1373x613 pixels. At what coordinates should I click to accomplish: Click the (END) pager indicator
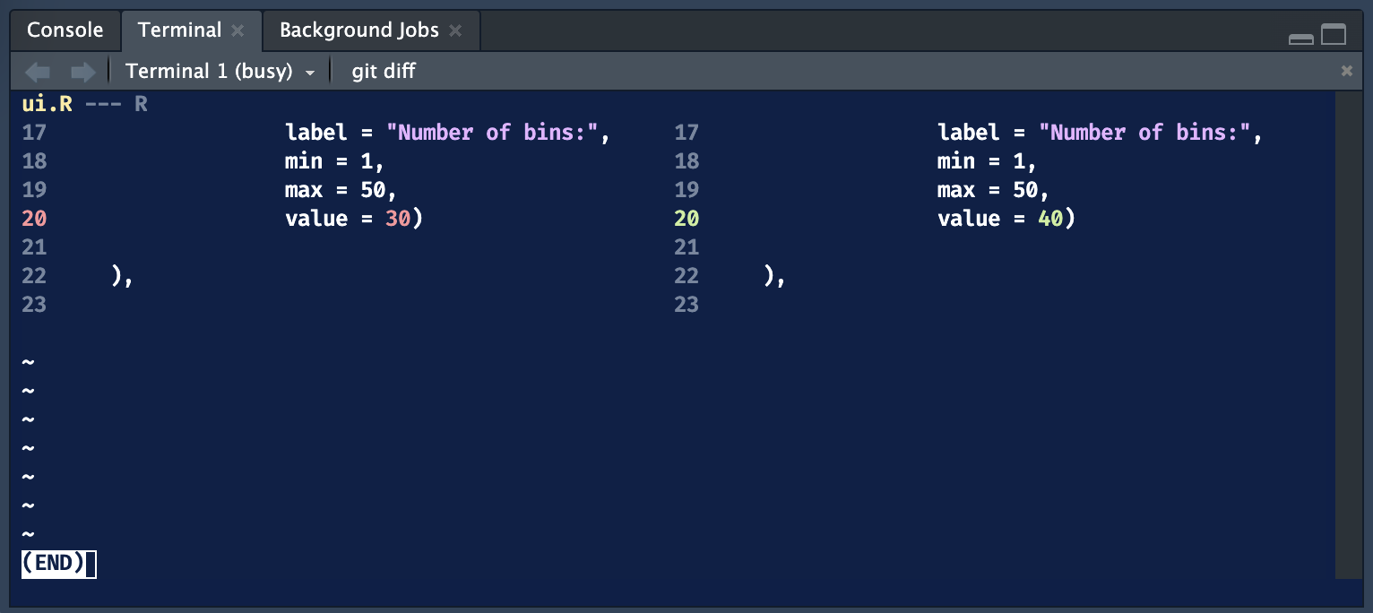56,563
